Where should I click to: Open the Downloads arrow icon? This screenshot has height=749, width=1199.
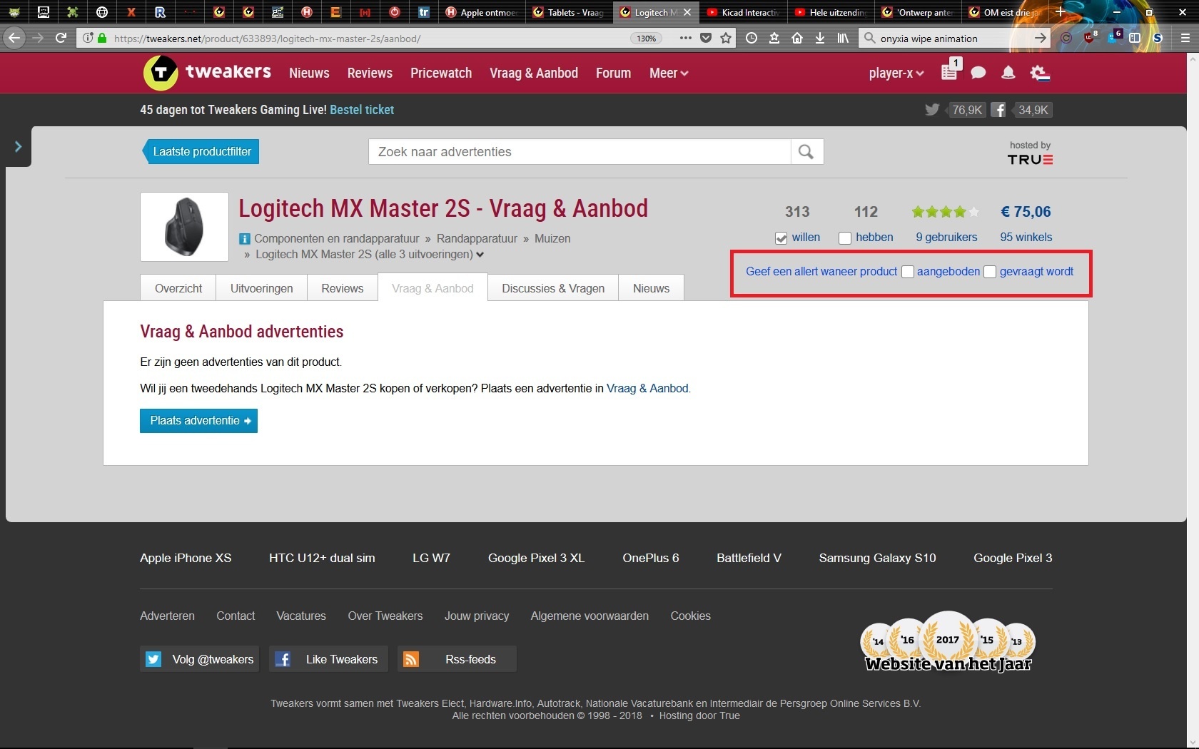click(x=820, y=39)
